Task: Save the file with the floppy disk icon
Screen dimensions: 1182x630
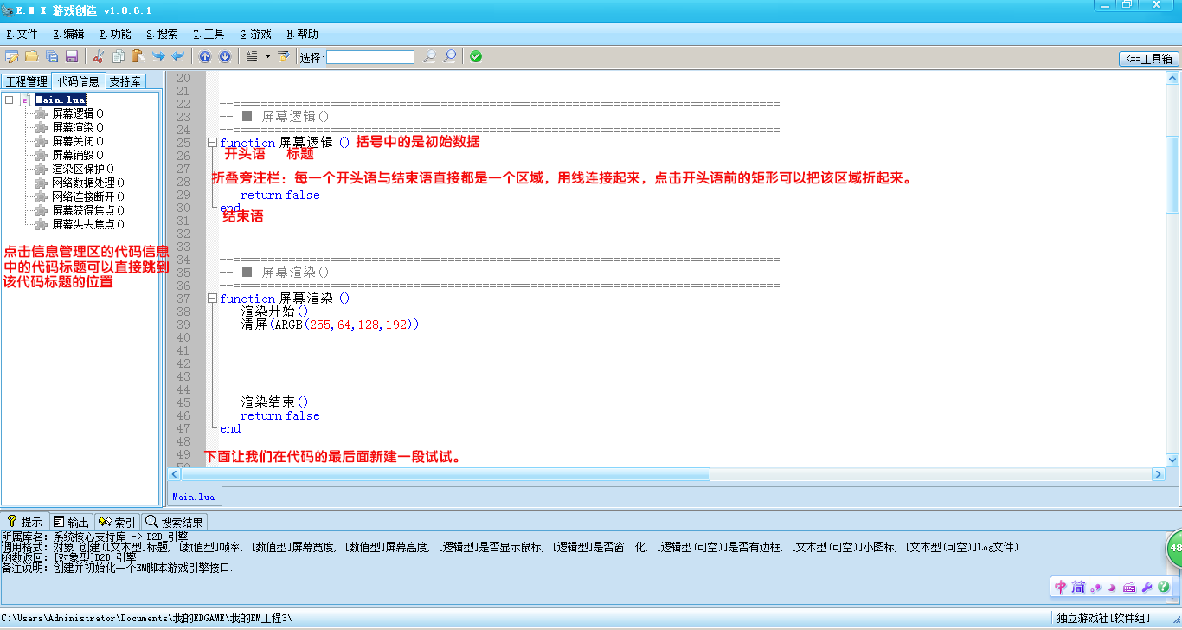Action: (72, 56)
